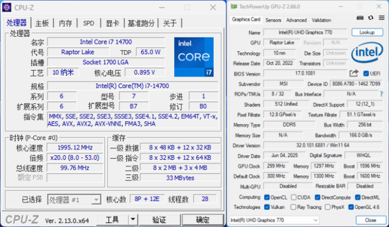Image resolution: width=389 pixels, height=227 pixels.
Task: Click the L3 cache value 33 MBytes
Action: coord(180,178)
